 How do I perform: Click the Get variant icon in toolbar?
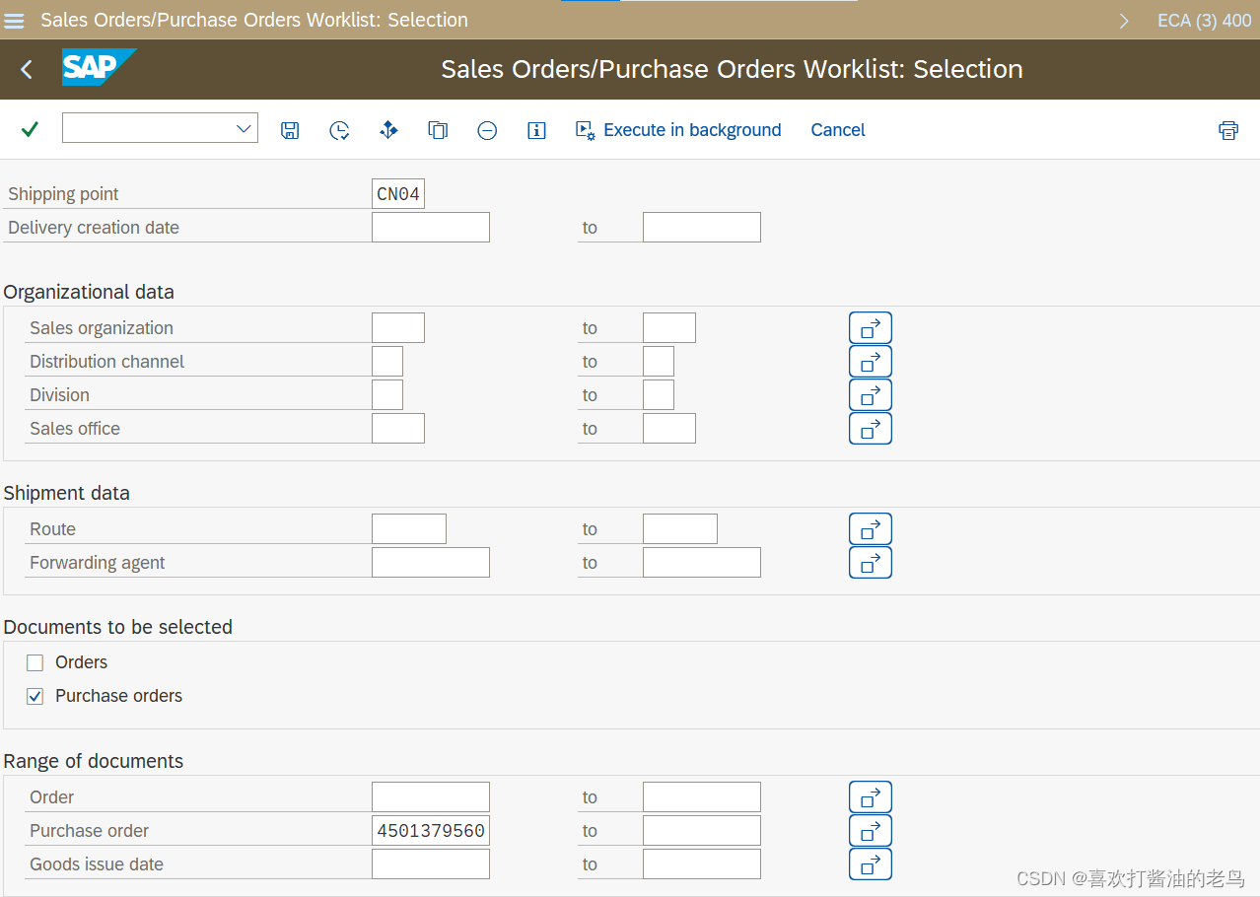pos(388,130)
